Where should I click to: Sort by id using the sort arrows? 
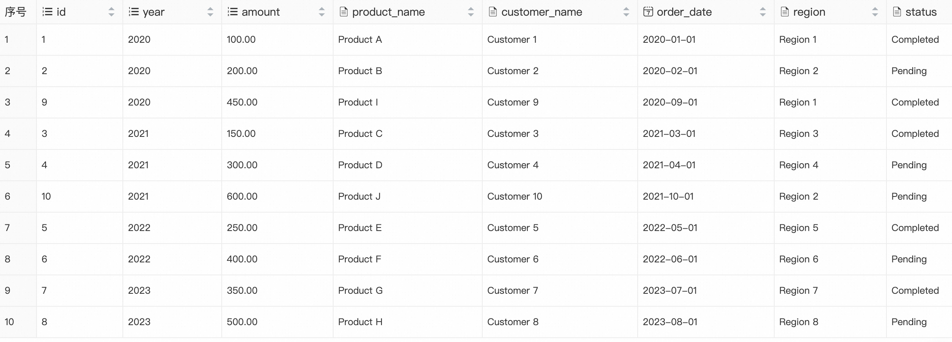click(111, 12)
